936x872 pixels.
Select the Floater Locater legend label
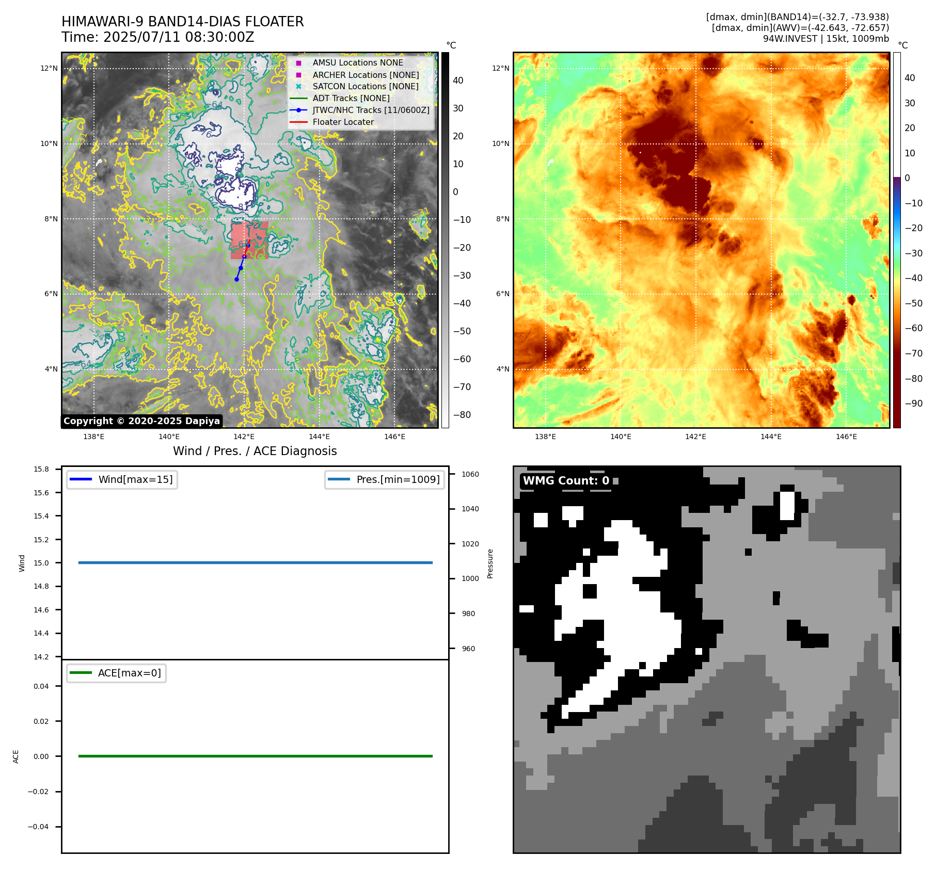pyautogui.click(x=343, y=122)
